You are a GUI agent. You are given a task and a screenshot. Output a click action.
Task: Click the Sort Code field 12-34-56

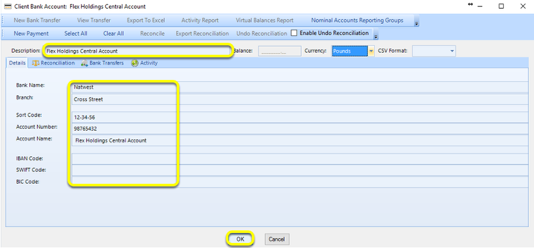coord(300,117)
